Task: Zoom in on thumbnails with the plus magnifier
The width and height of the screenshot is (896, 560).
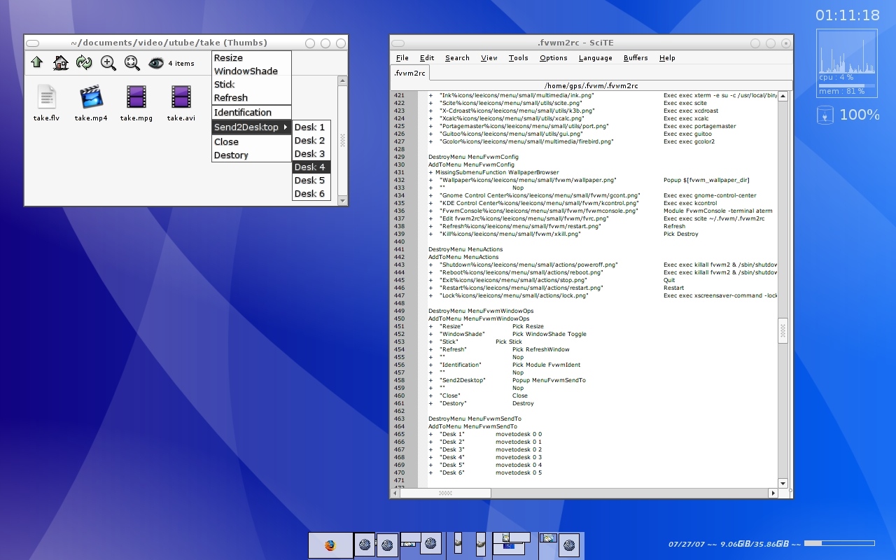Action: click(108, 63)
